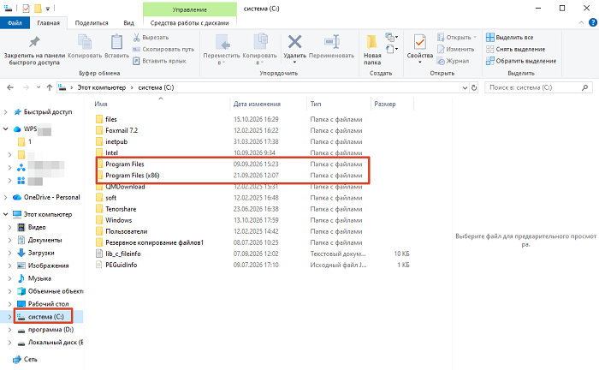Select Резервное копирование файлов1 folder
This screenshot has width=599, height=370.
154,242
